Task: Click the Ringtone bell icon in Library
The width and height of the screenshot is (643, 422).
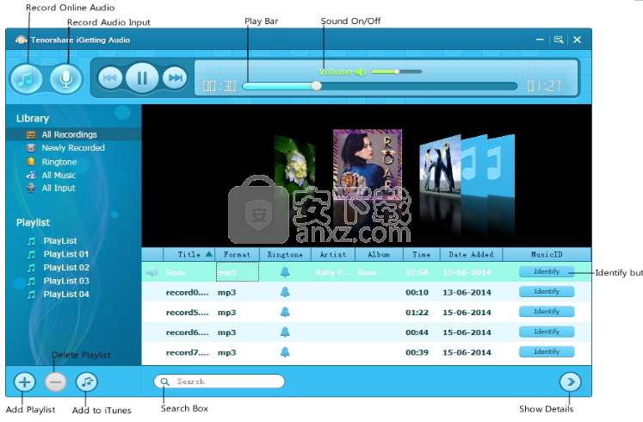Action: pyautogui.click(x=31, y=162)
